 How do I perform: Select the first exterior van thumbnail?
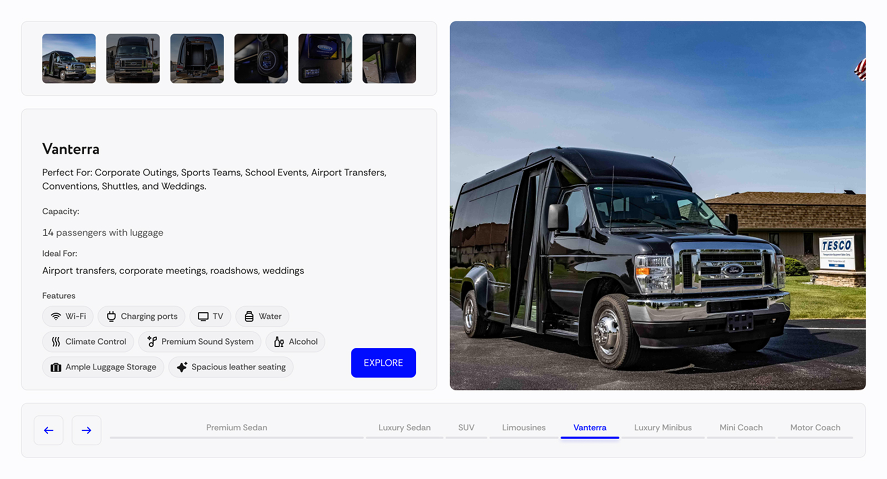click(69, 59)
